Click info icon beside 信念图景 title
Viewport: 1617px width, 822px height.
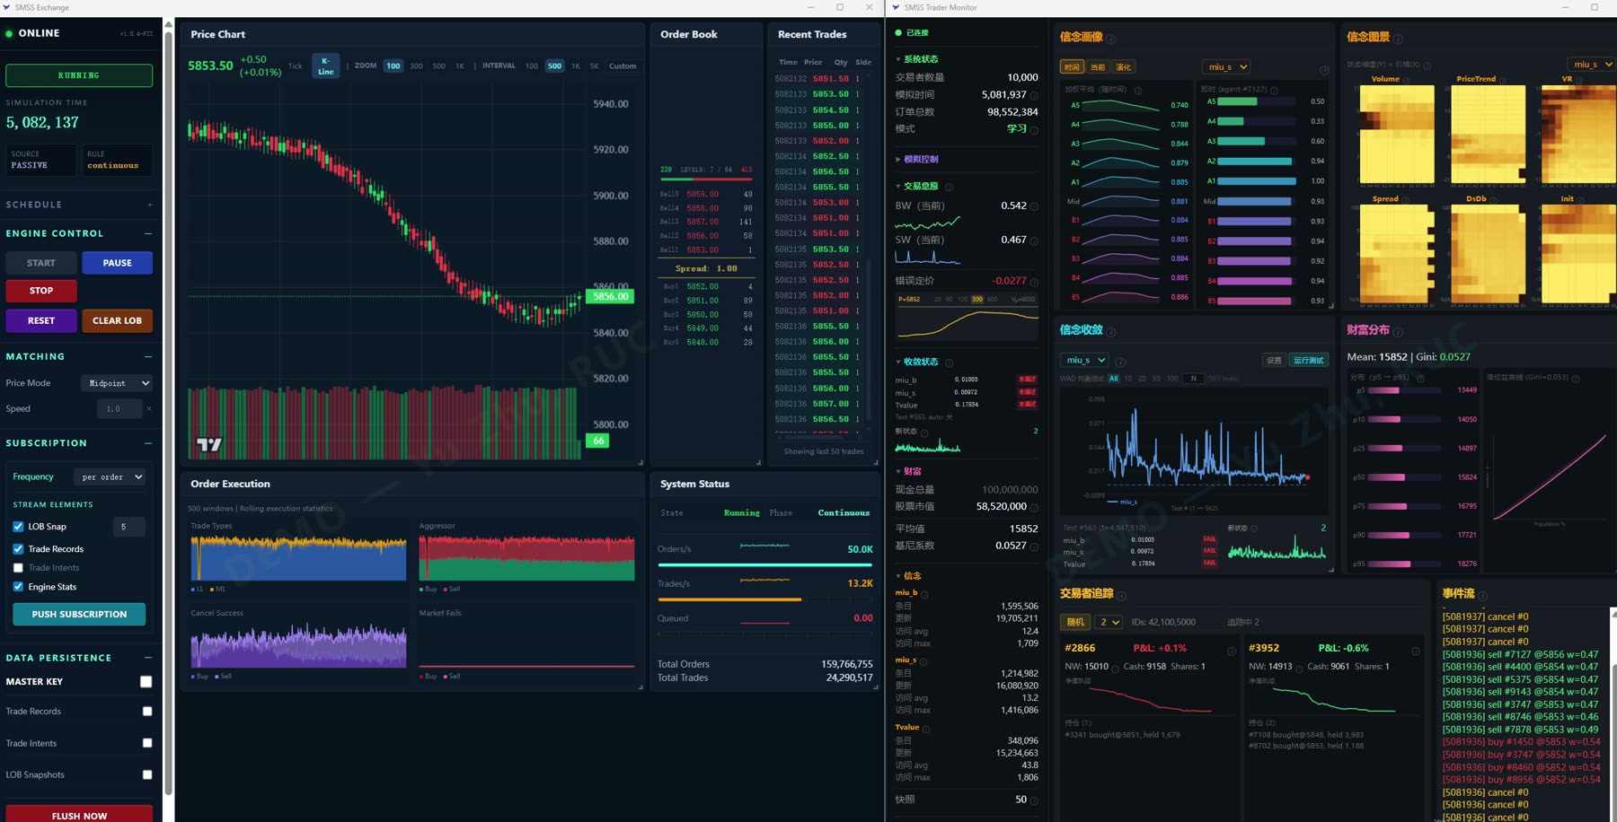coord(1398,39)
